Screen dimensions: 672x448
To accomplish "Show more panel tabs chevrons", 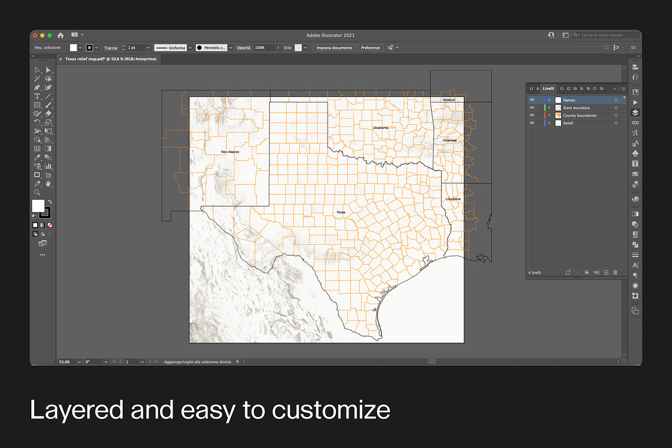I will pos(615,88).
